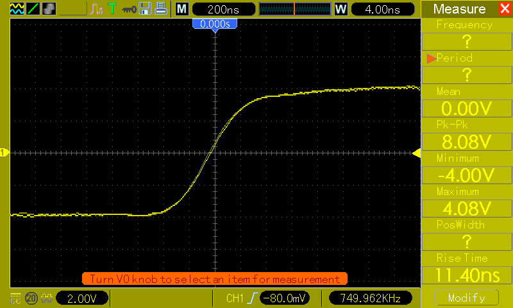The width and height of the screenshot is (513, 308).
Task: Click the Rise Time 11.40ns value box
Action: pyautogui.click(x=467, y=275)
